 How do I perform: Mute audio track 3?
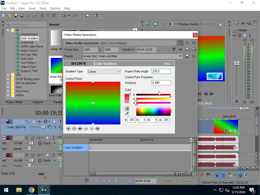47,155
